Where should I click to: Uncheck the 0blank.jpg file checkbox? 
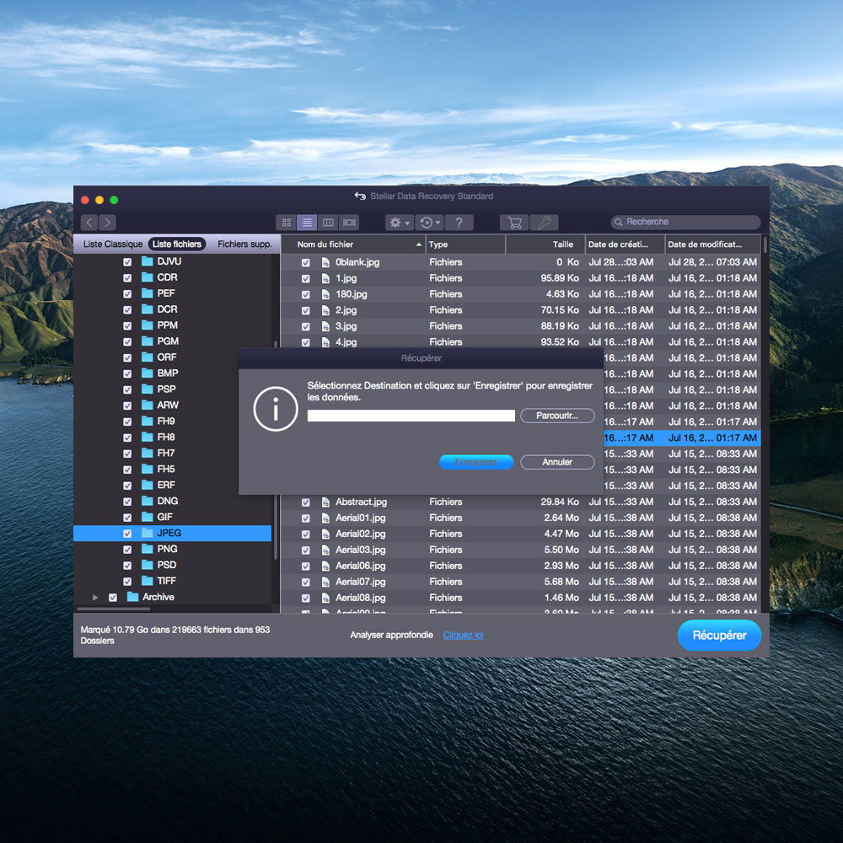pos(306,262)
